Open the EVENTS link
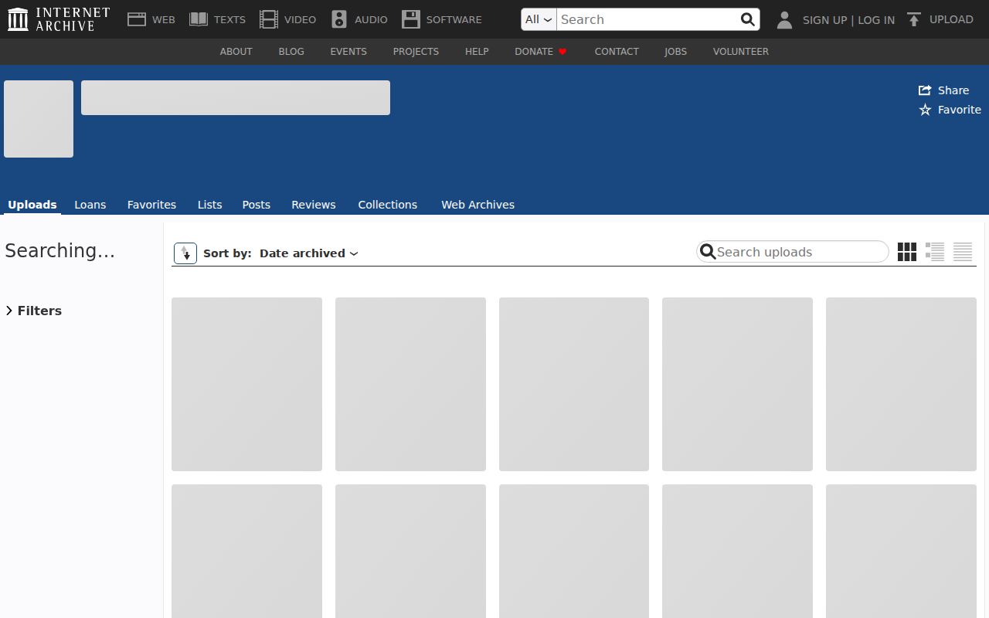Screen dimensions: 989x618 pos(348,52)
